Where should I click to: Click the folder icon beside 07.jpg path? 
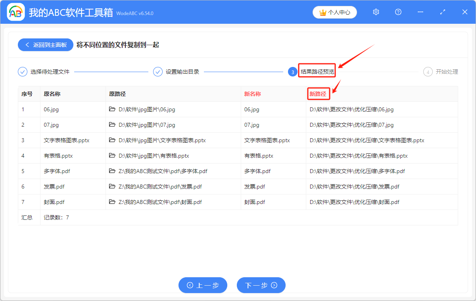pos(112,125)
